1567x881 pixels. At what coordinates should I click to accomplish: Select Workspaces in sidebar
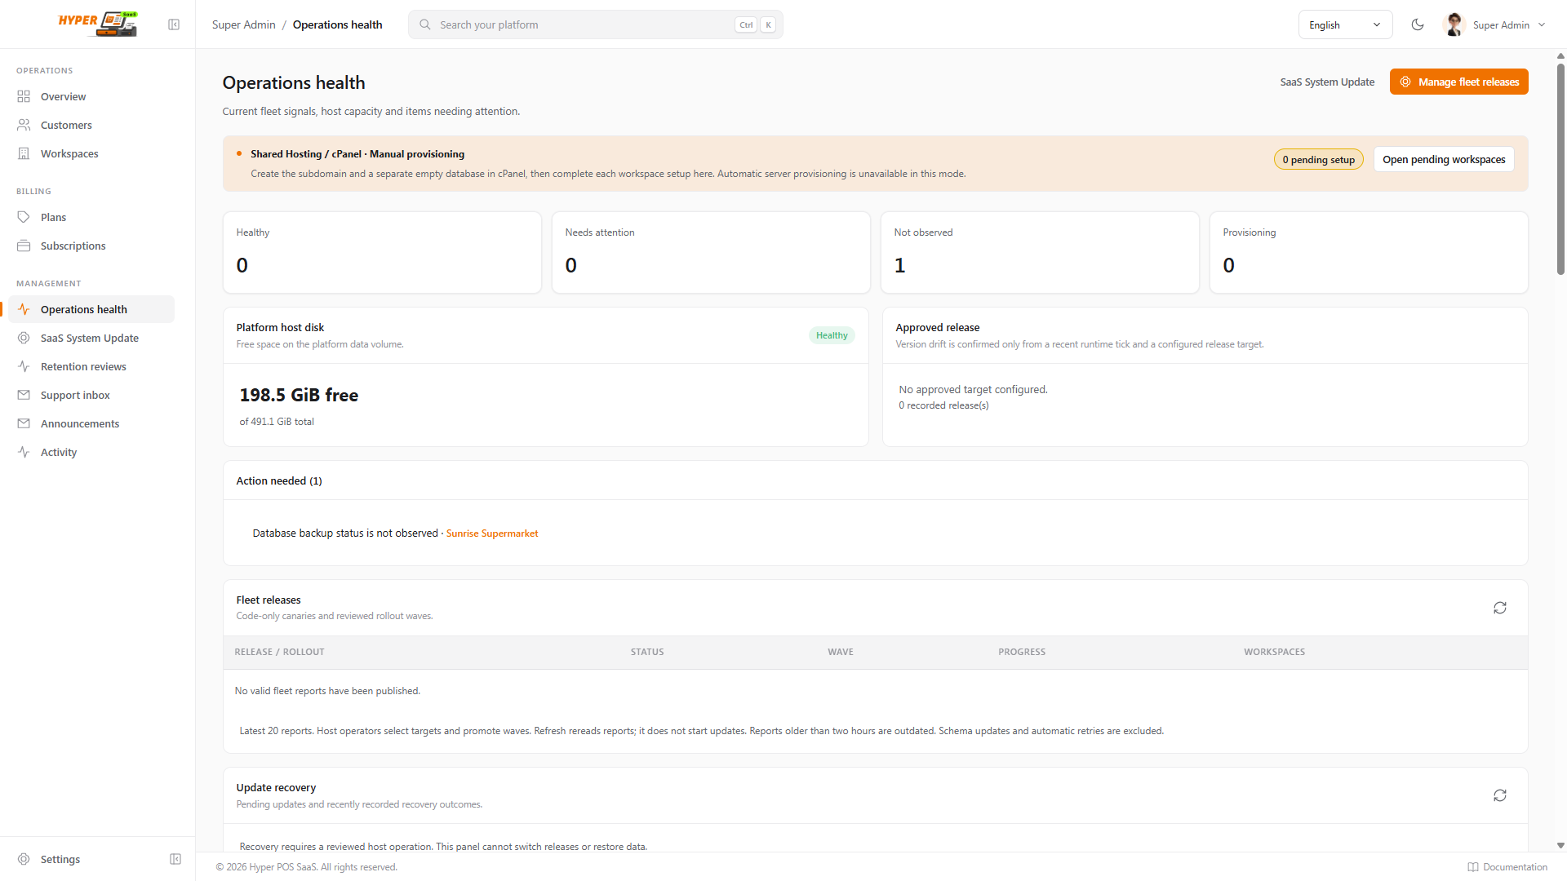click(91, 153)
